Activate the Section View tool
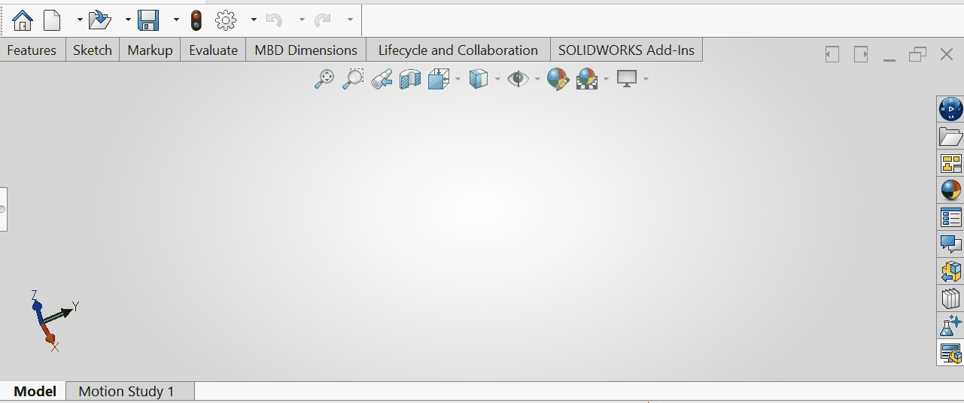This screenshot has height=403, width=964. [410, 79]
